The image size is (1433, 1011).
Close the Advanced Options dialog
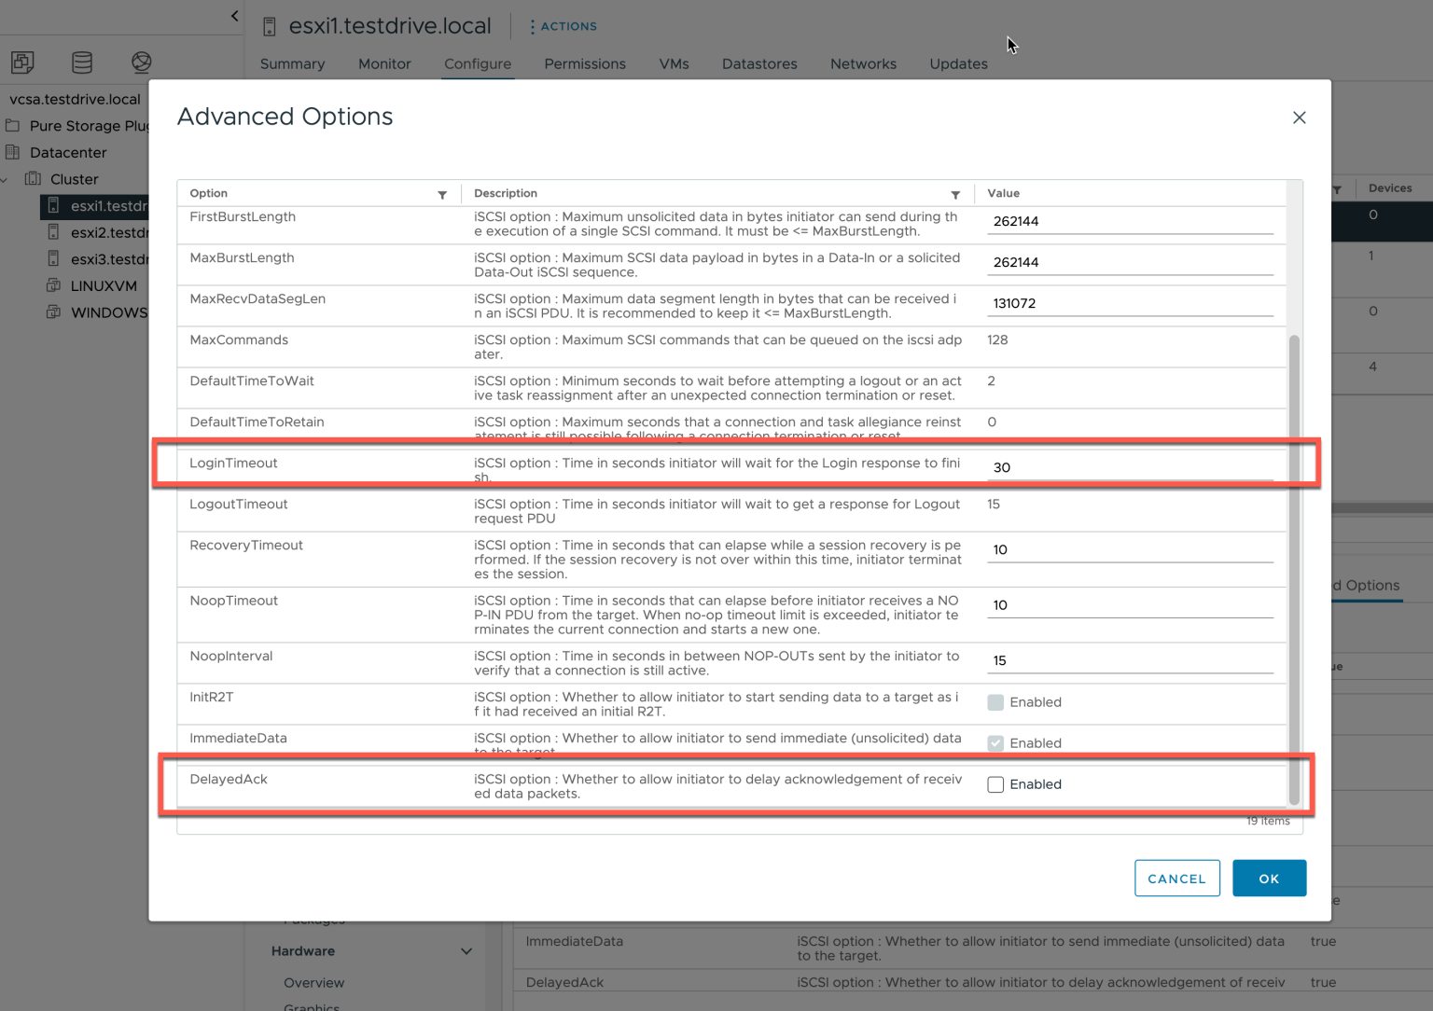[1299, 118]
